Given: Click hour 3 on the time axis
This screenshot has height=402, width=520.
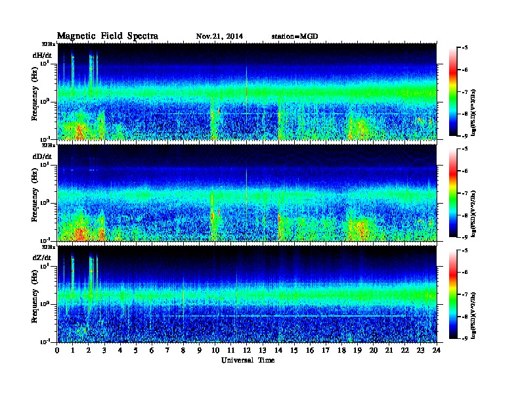Looking at the screenshot, I should tap(104, 351).
